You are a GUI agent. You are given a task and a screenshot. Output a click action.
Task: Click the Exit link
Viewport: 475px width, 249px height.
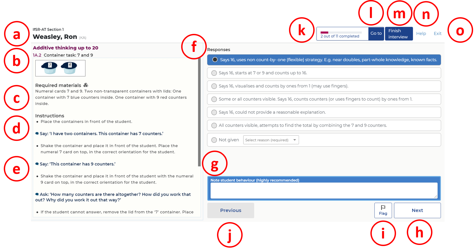click(438, 34)
